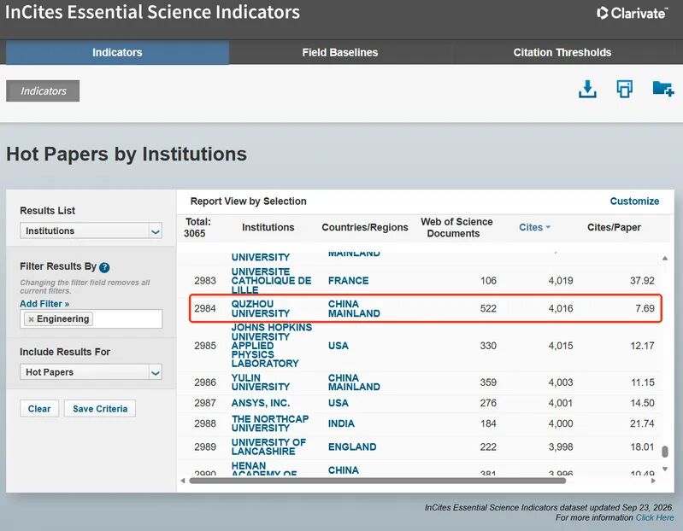Screen dimensions: 683x531
Task: Click the Clear button
Action: (x=39, y=409)
